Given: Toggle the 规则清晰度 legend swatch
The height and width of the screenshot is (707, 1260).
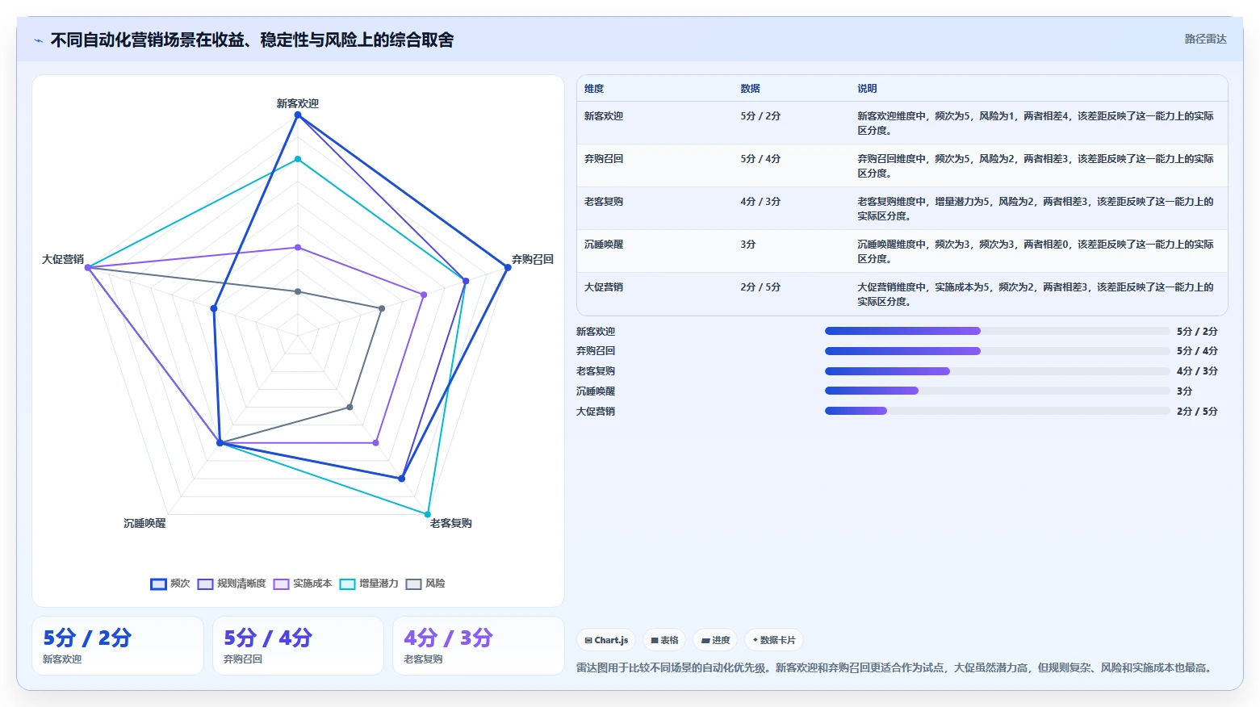Looking at the screenshot, I should point(205,584).
